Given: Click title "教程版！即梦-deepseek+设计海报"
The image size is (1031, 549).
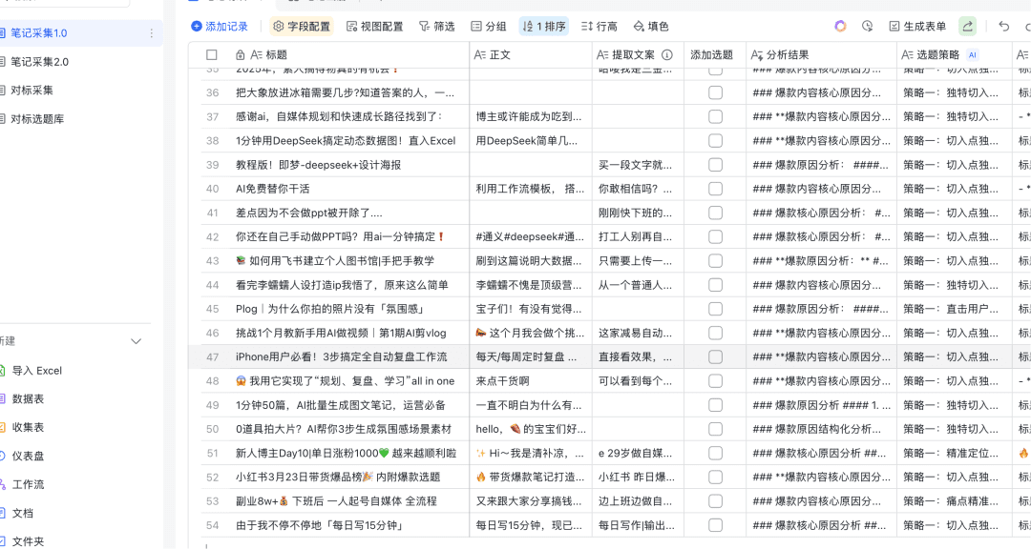Looking at the screenshot, I should (318, 165).
